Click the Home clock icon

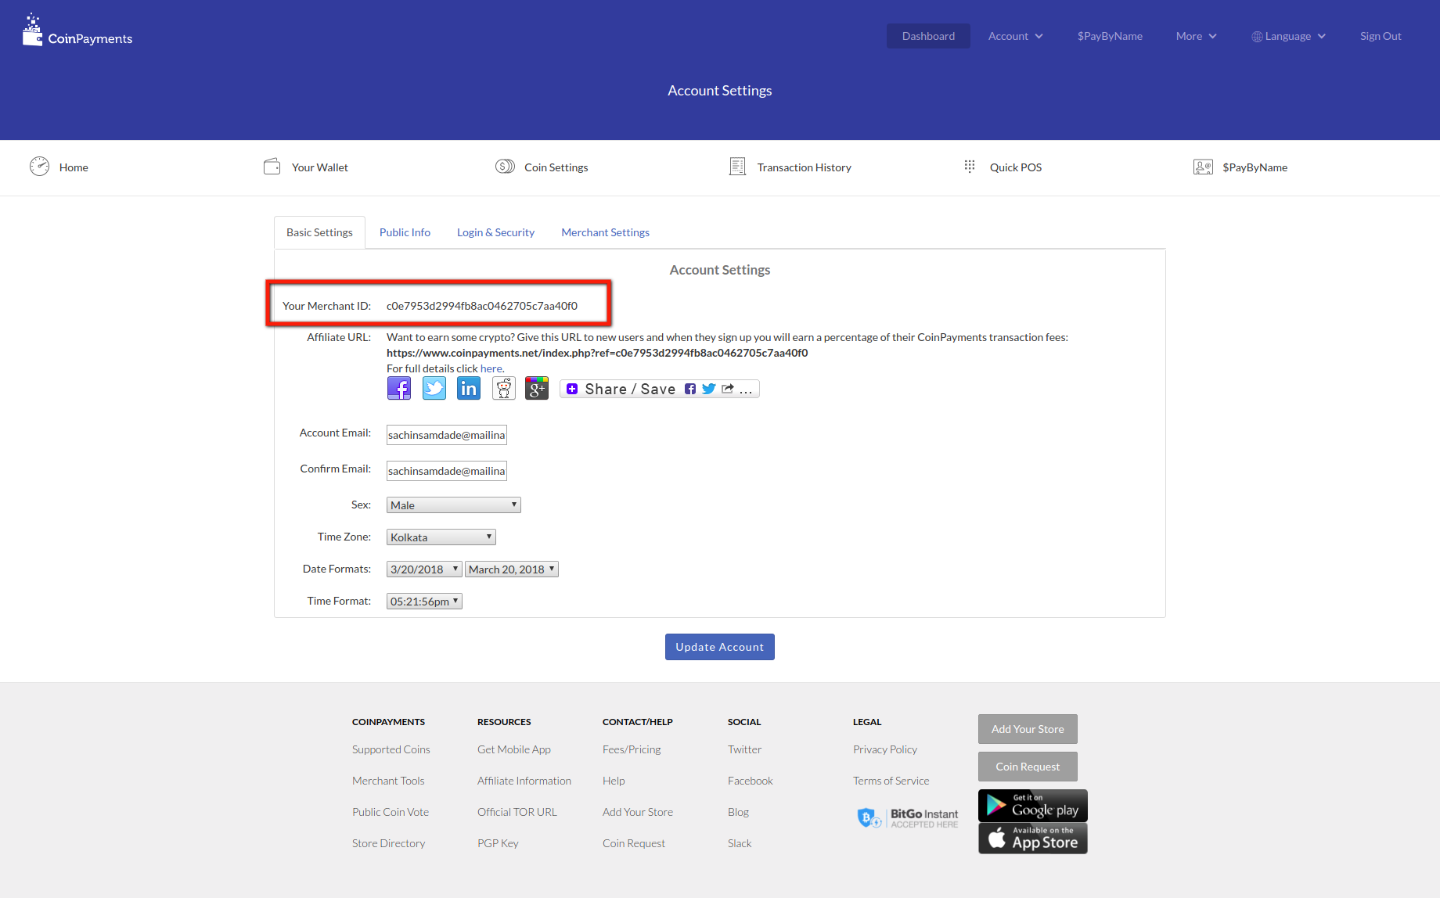[39, 166]
